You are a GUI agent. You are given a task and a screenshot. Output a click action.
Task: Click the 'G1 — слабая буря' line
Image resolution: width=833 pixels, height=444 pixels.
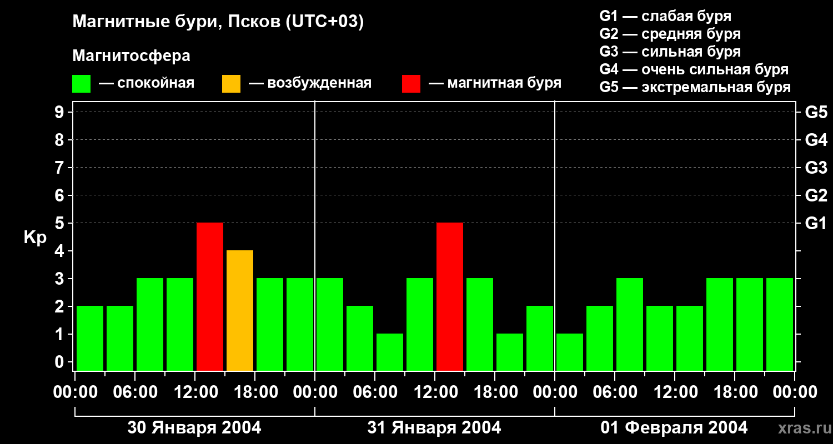tap(665, 16)
